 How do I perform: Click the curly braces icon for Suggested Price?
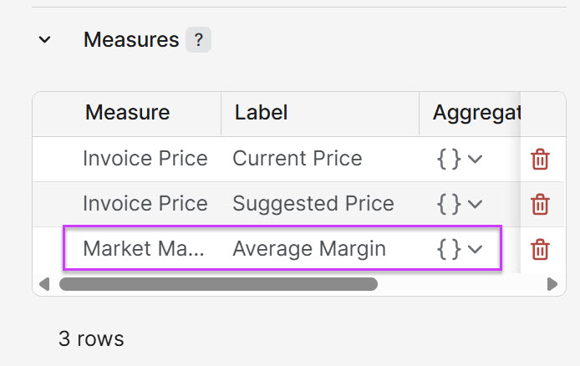click(x=449, y=204)
